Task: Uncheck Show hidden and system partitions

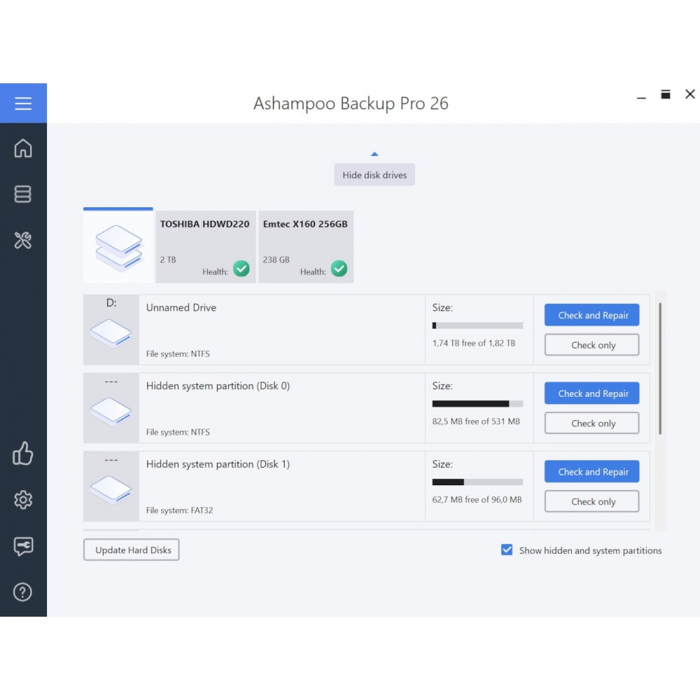Action: (x=507, y=549)
